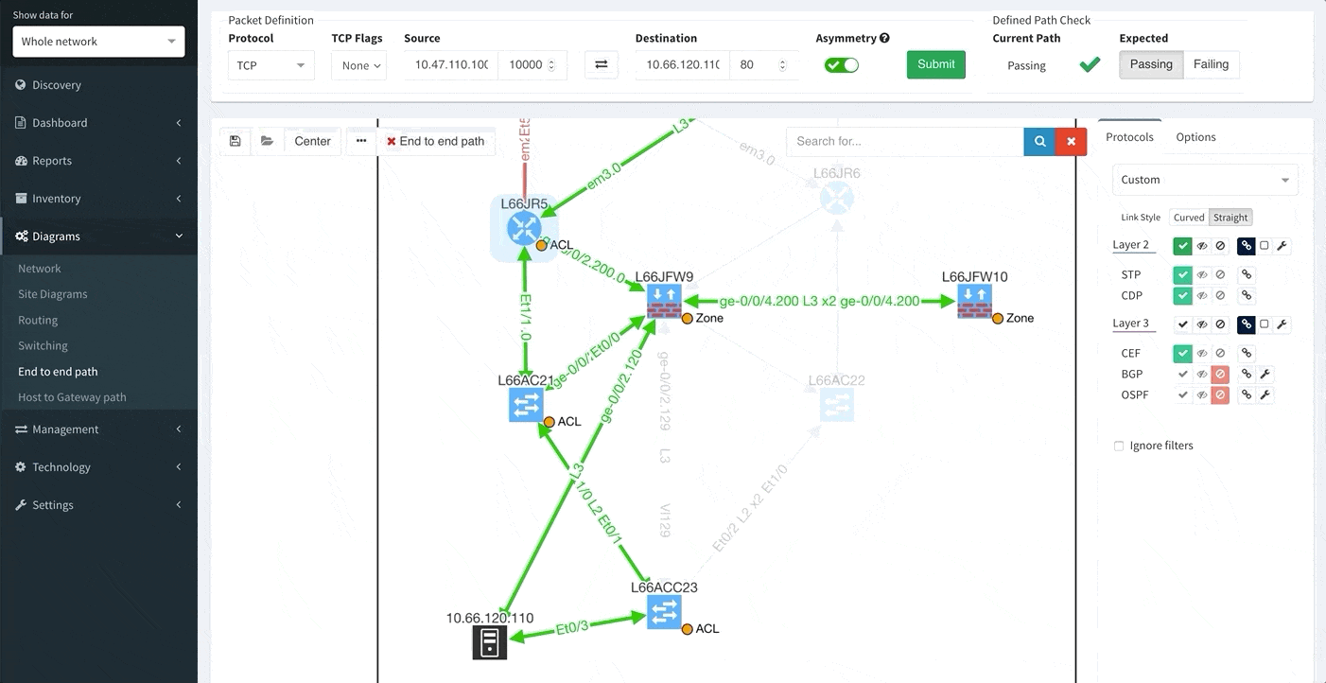Click the STP link icon
The width and height of the screenshot is (1326, 683).
1247,275
